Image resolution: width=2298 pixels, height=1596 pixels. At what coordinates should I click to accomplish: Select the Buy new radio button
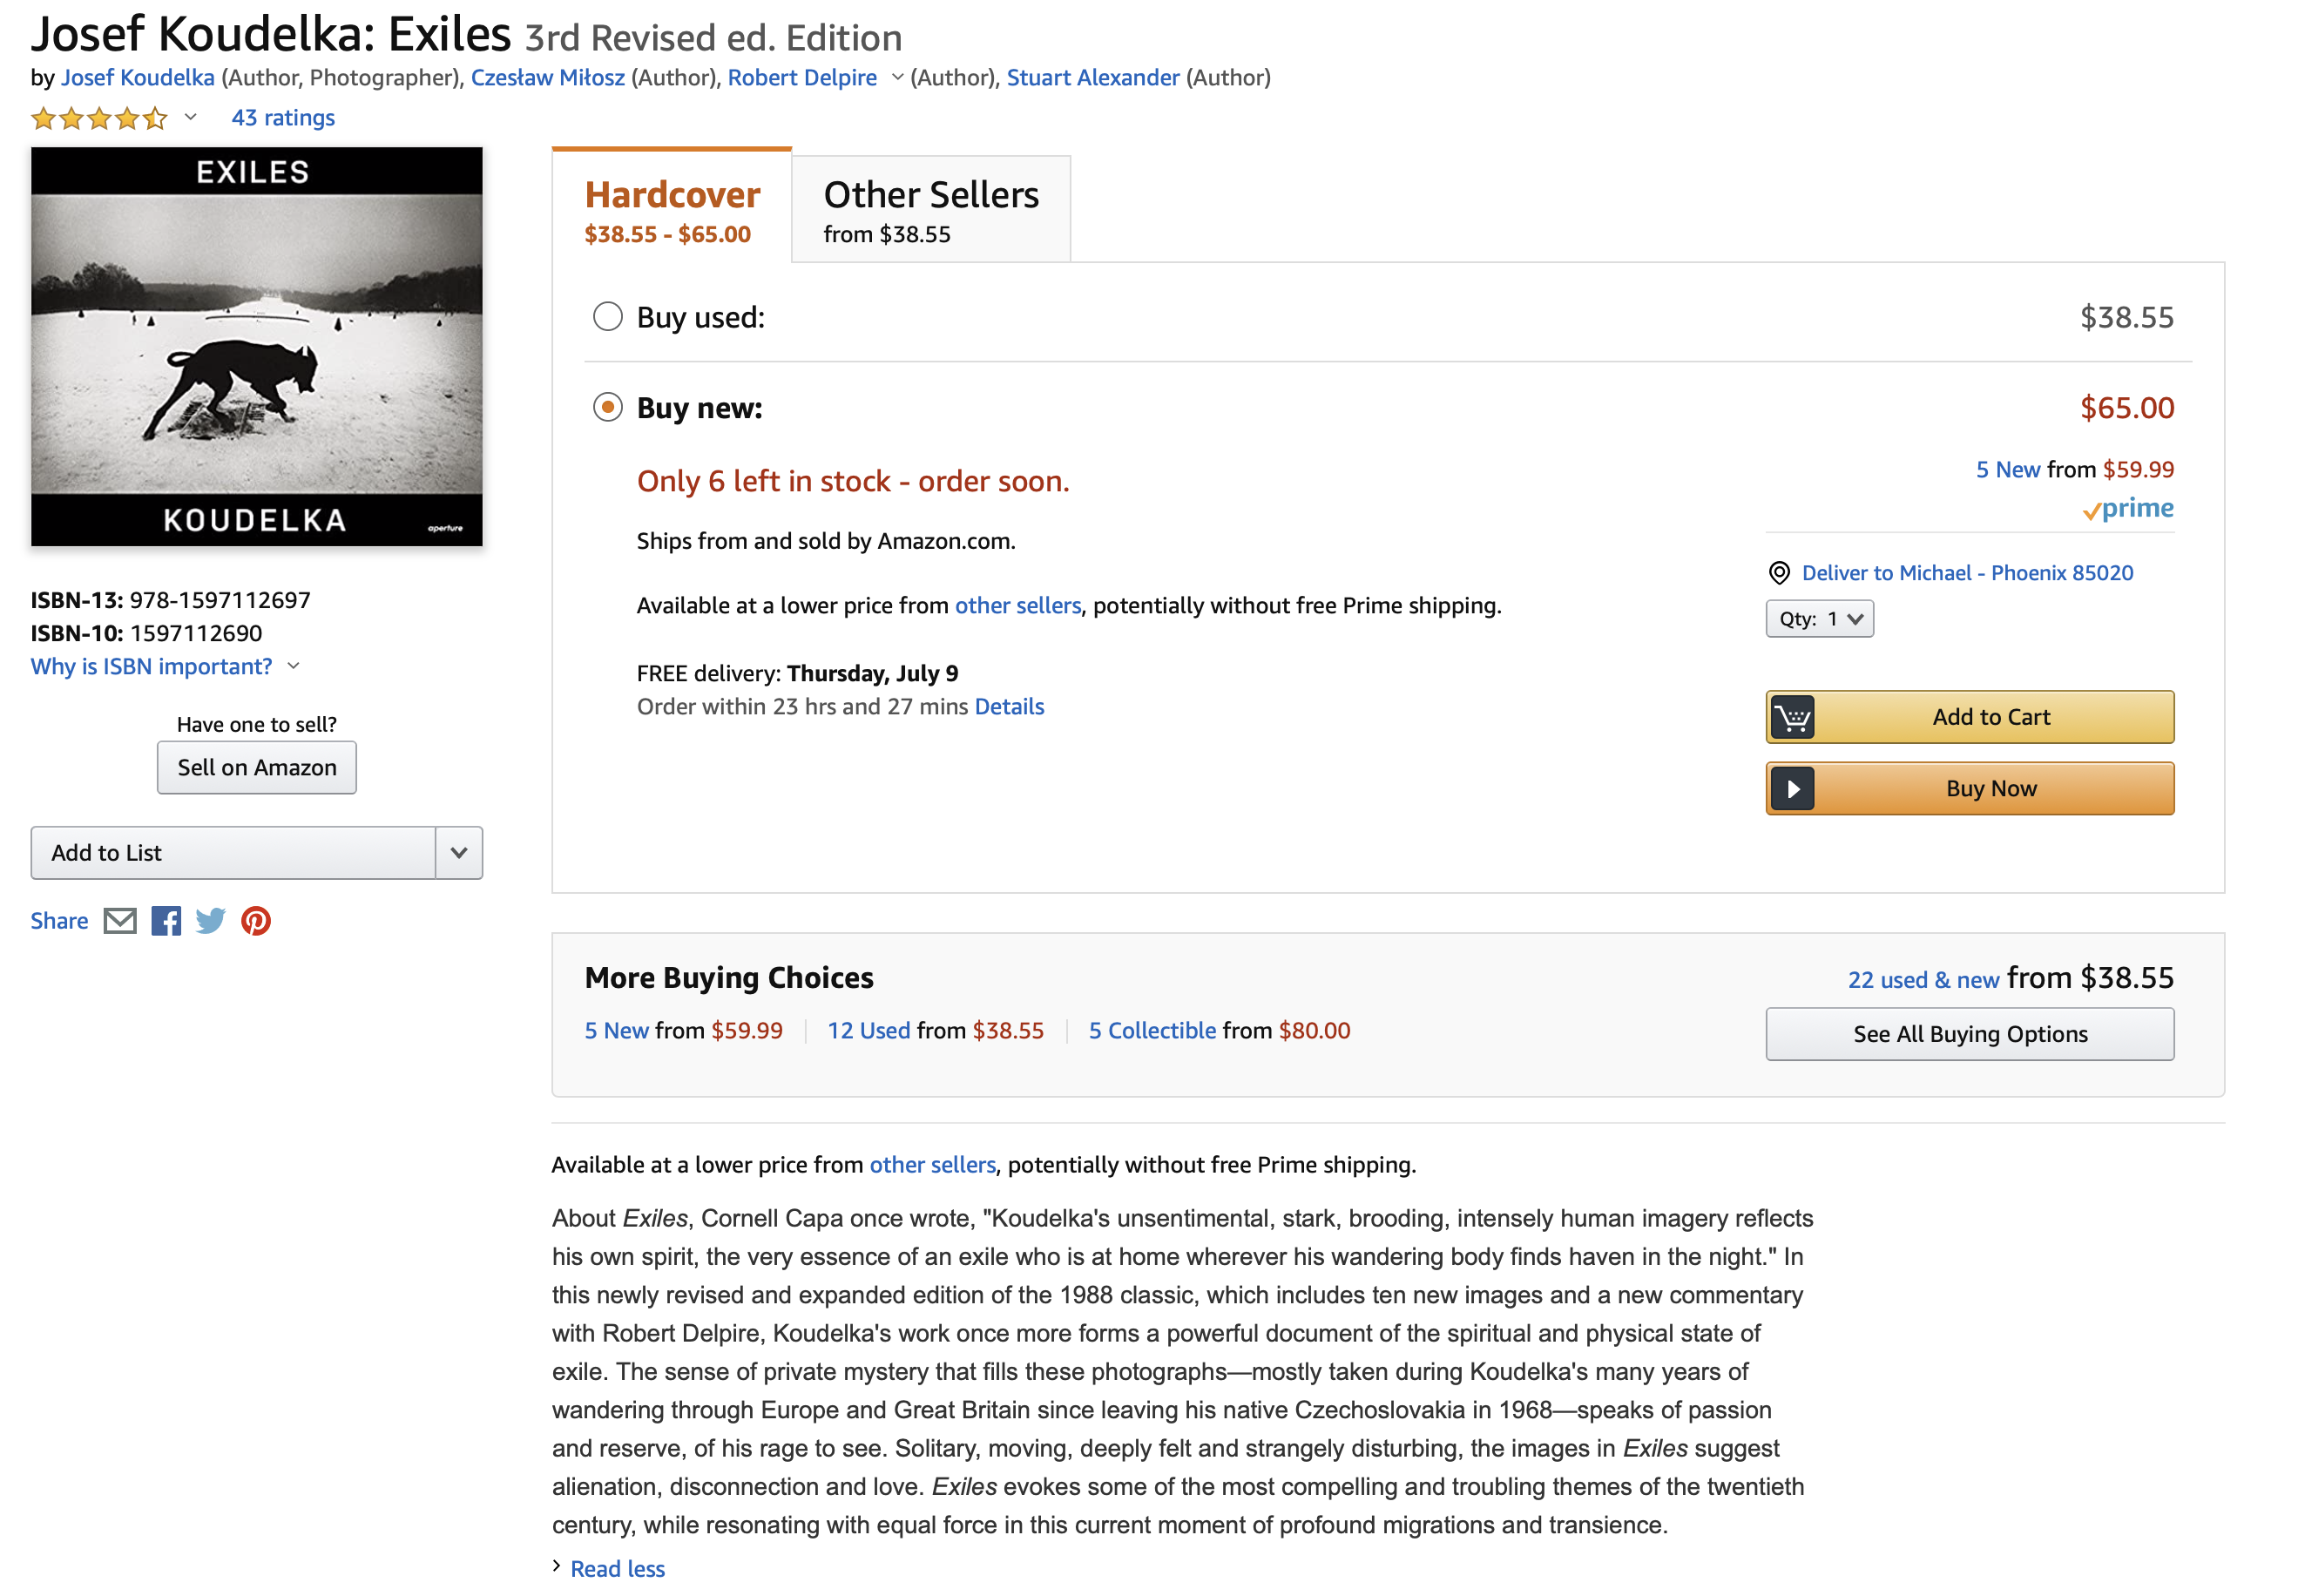(x=608, y=408)
